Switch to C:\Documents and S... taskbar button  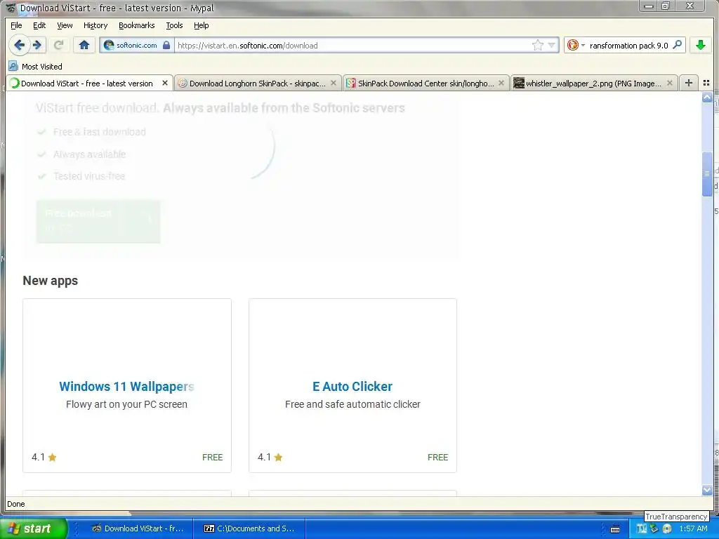pos(250,528)
